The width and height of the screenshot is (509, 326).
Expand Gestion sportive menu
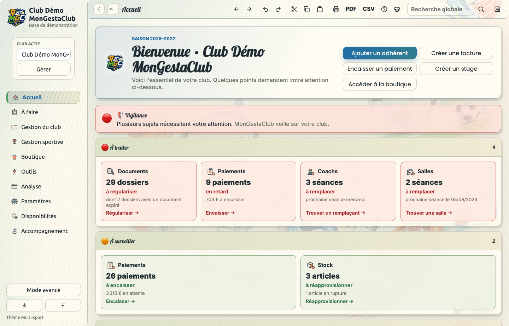[43, 142]
